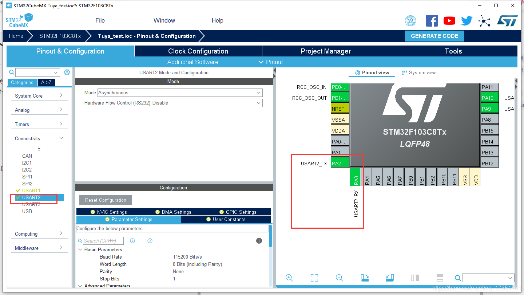Click the search magnifier above the Categories tab

pos(12,72)
